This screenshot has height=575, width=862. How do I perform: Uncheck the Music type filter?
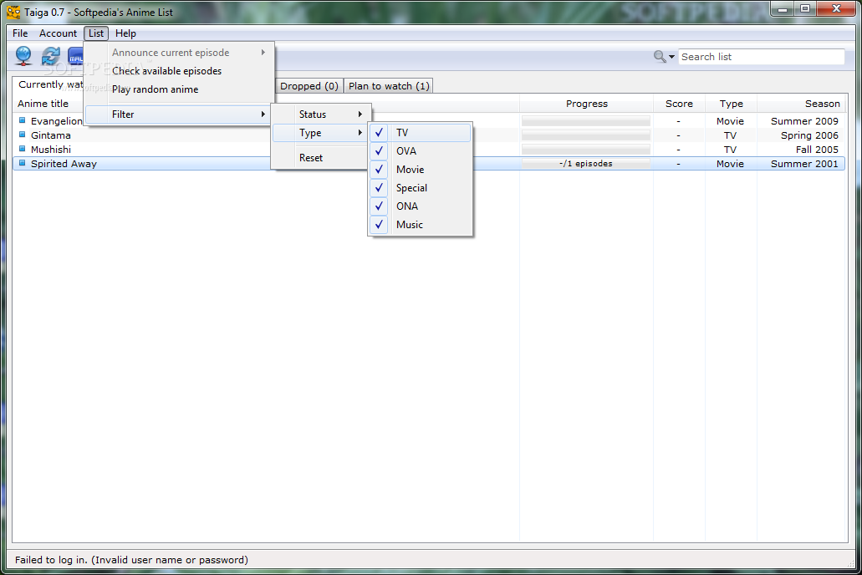[x=421, y=225]
